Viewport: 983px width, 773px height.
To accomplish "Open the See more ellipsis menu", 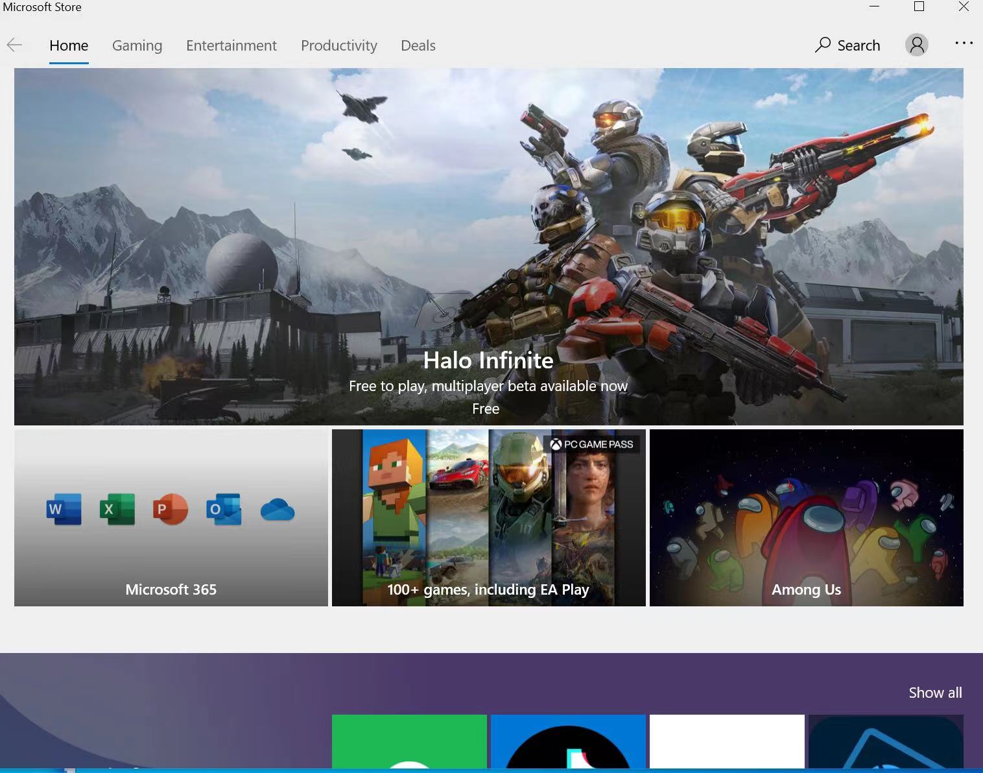I will click(964, 43).
